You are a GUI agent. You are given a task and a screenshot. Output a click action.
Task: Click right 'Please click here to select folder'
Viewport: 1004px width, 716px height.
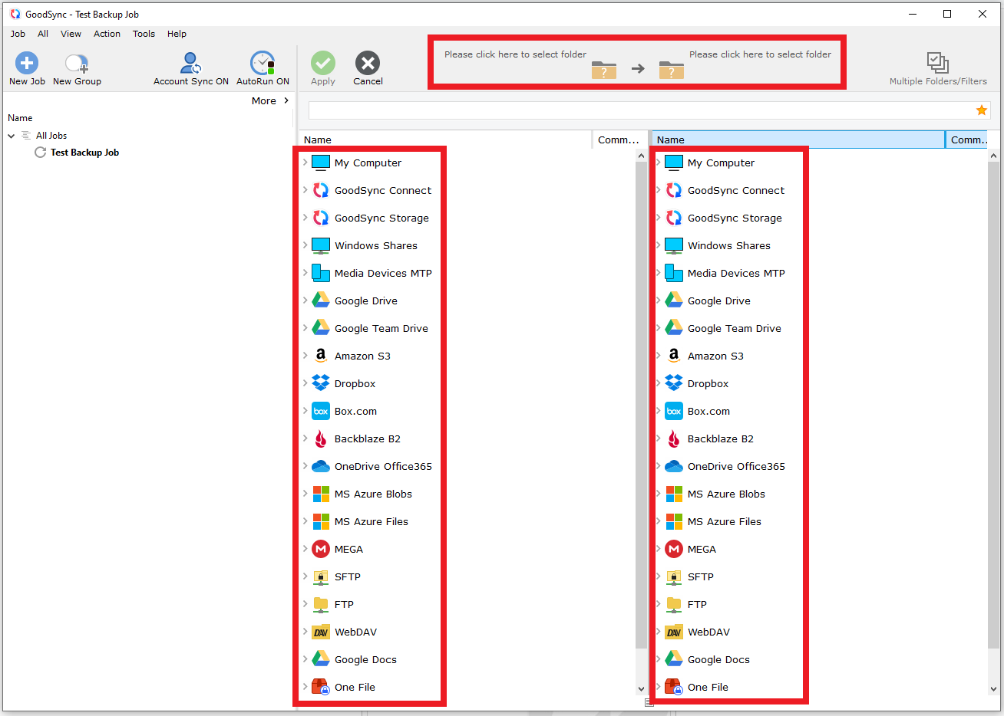[759, 54]
